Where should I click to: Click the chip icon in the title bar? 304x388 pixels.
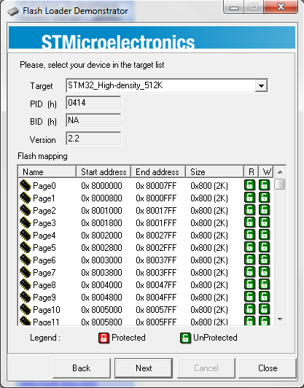pos(13,11)
